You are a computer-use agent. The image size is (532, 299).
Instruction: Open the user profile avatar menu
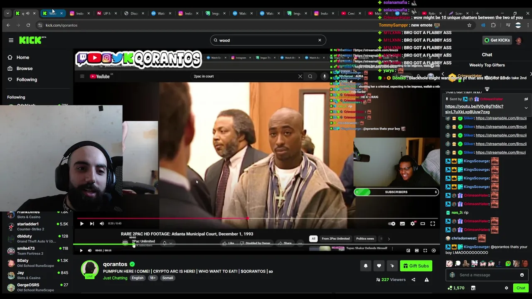tap(518, 40)
